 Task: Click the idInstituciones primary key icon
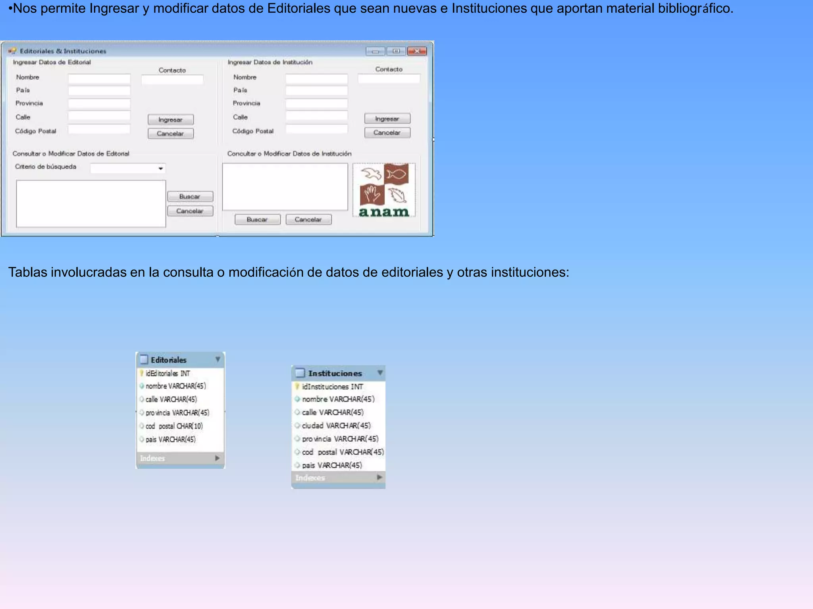297,386
